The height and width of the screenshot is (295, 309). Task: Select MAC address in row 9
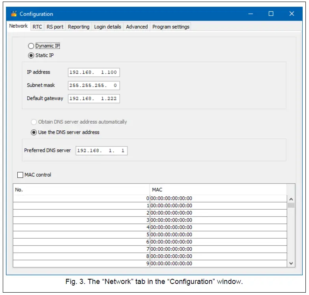(x=218, y=264)
